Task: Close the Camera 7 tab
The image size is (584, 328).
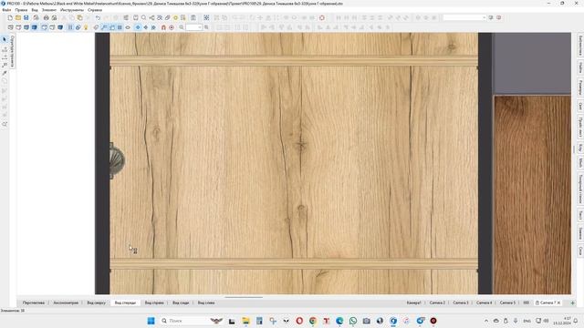Action: [x=558, y=303]
